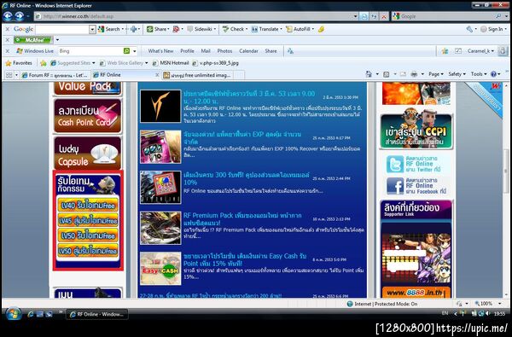Go back with the browser Back arrow
This screenshot has width=512, height=337.
pos(8,16)
